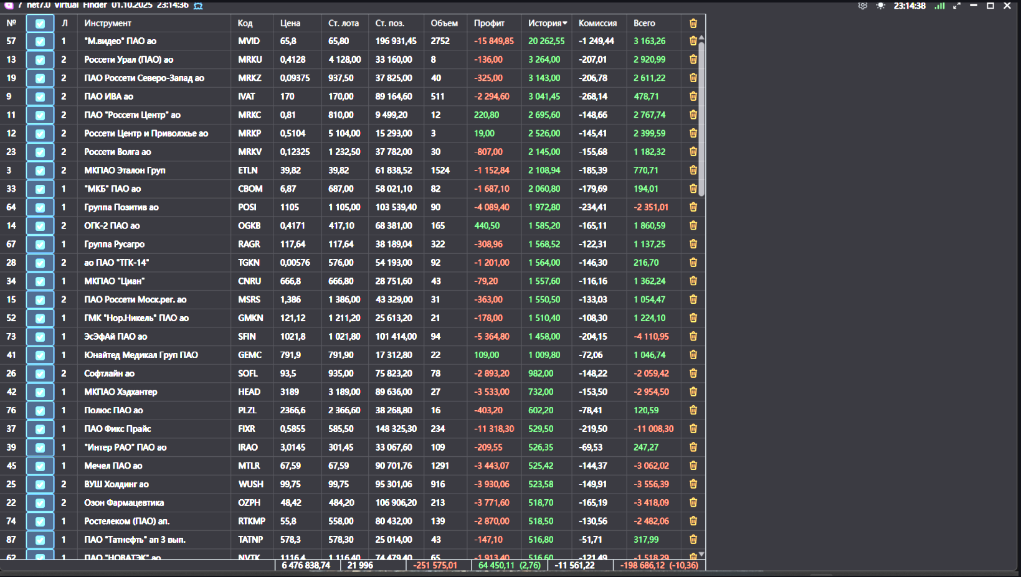Toggle the select-all checkbox in the header
Image resolution: width=1021 pixels, height=577 pixels.
[40, 24]
